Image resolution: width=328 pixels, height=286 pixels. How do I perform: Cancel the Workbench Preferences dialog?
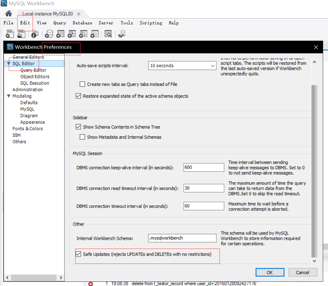pyautogui.click(x=303, y=273)
